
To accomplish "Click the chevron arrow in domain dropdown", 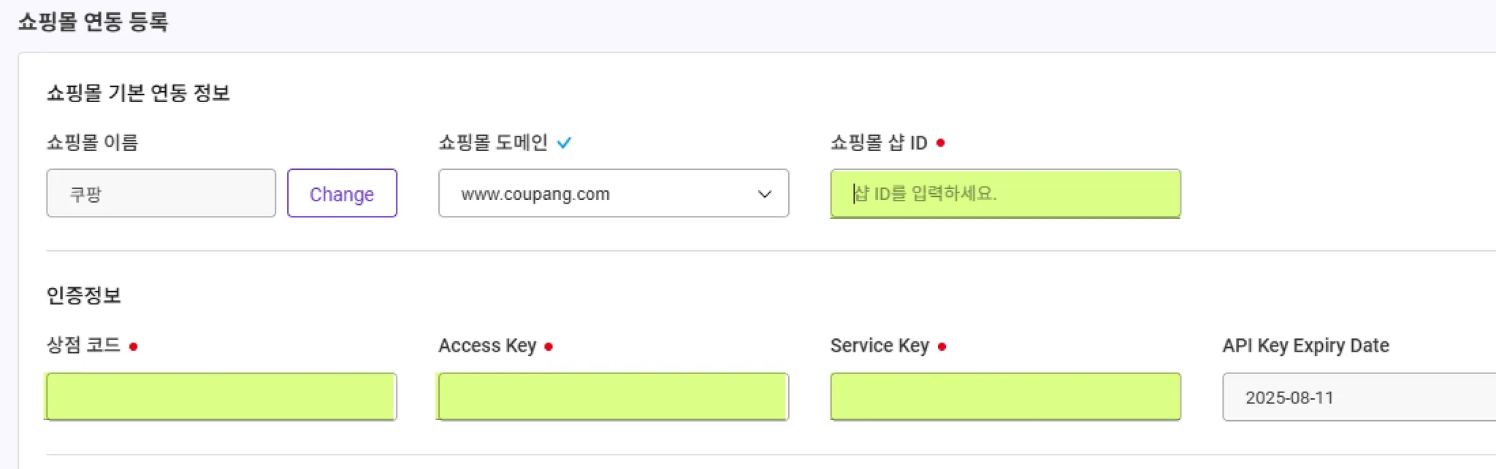I will point(764,194).
